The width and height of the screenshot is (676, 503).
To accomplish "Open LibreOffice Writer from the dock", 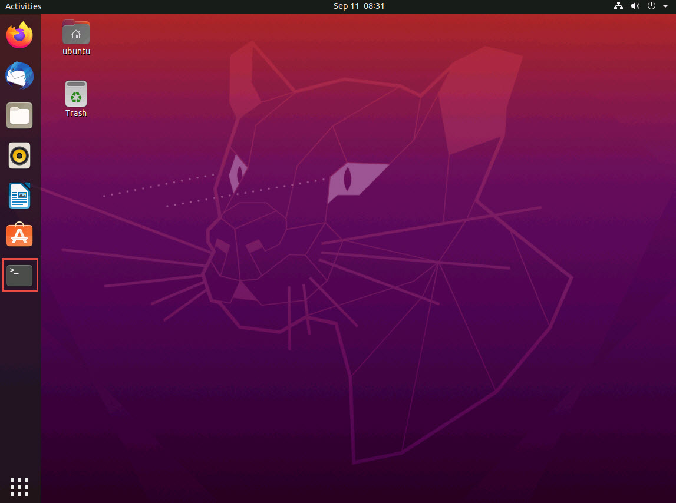I will tap(19, 196).
